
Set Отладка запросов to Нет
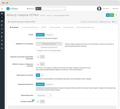(x=42, y=102)
